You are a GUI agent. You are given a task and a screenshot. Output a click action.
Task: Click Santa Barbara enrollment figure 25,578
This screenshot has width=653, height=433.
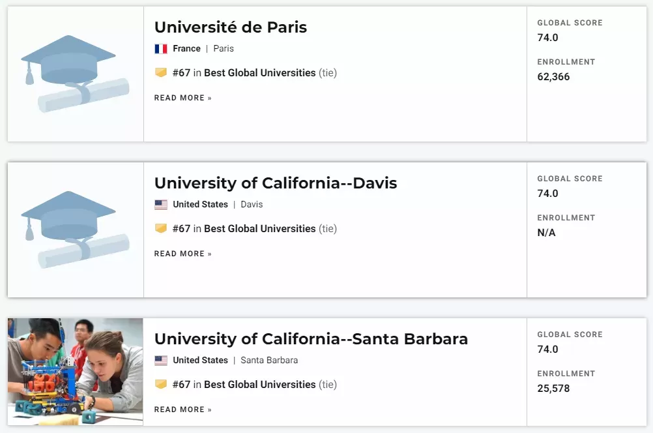[x=553, y=389]
